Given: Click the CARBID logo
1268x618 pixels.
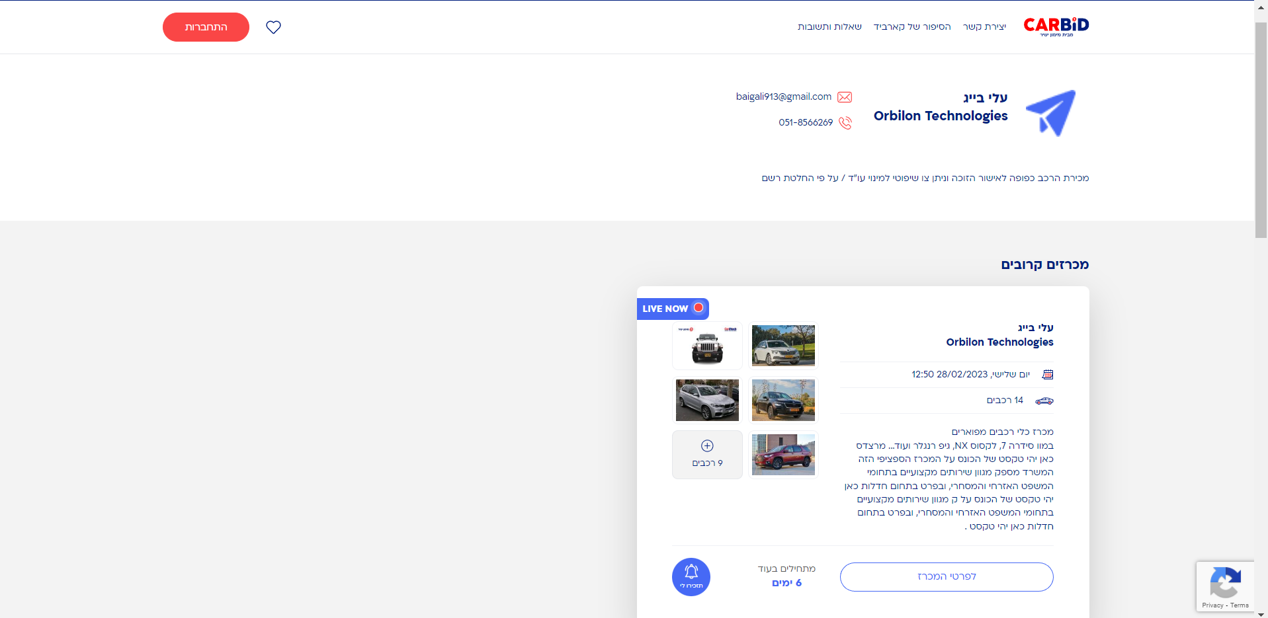Looking at the screenshot, I should tap(1056, 26).
